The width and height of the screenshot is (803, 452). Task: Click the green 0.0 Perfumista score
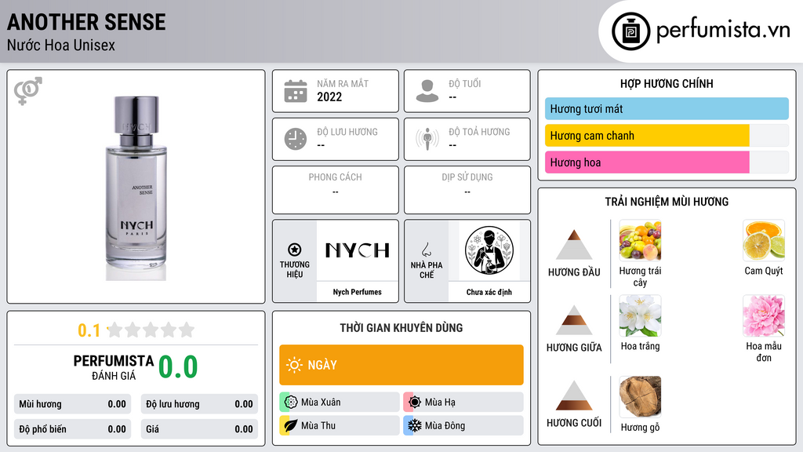tap(178, 367)
